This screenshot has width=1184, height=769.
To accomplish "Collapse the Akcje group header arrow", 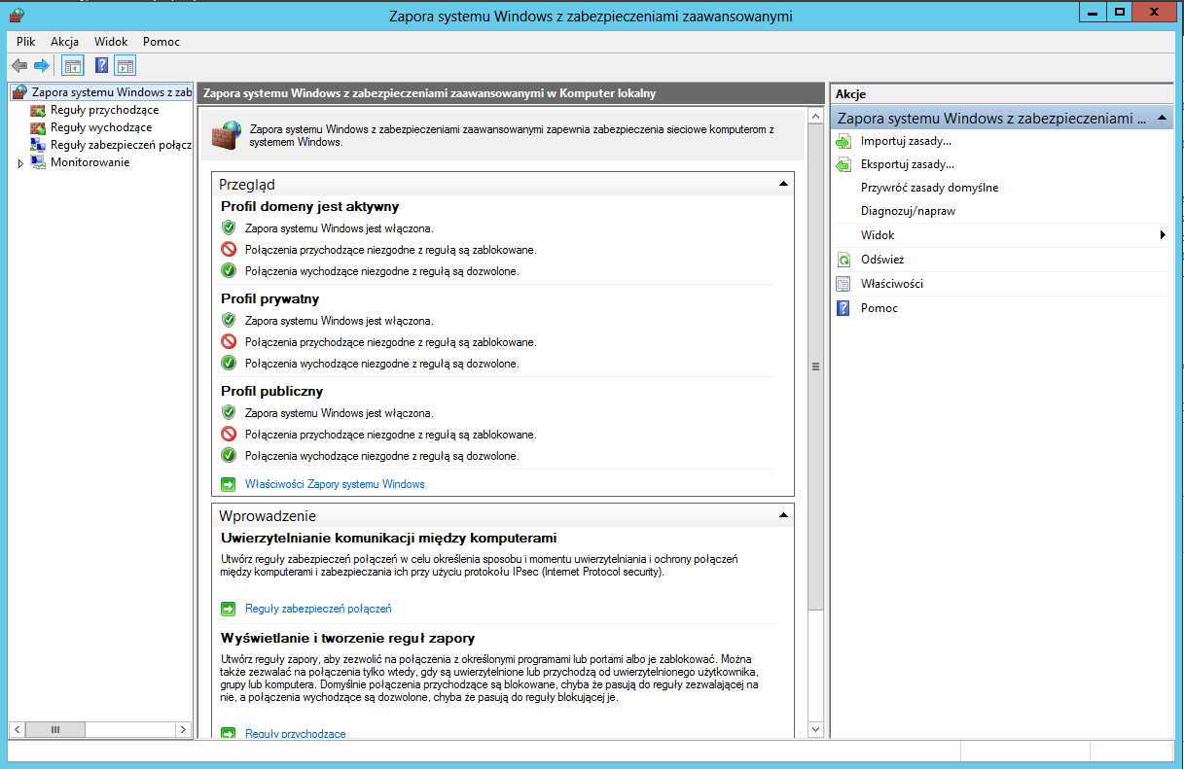I will point(1164,118).
